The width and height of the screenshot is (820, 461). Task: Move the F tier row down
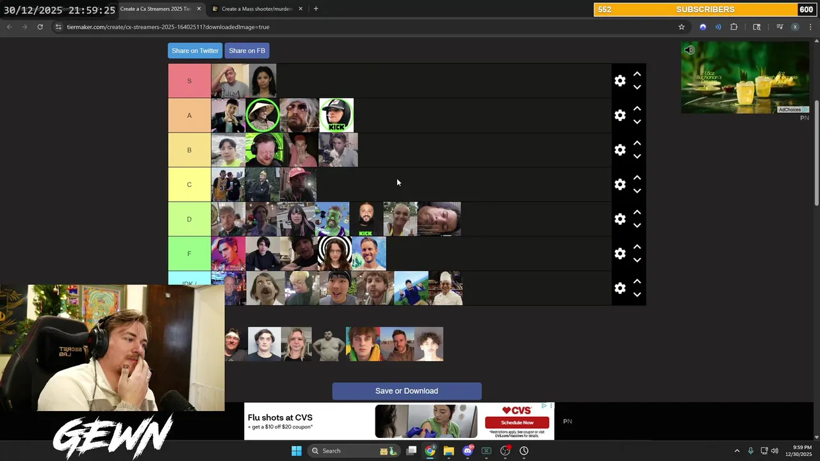click(637, 260)
